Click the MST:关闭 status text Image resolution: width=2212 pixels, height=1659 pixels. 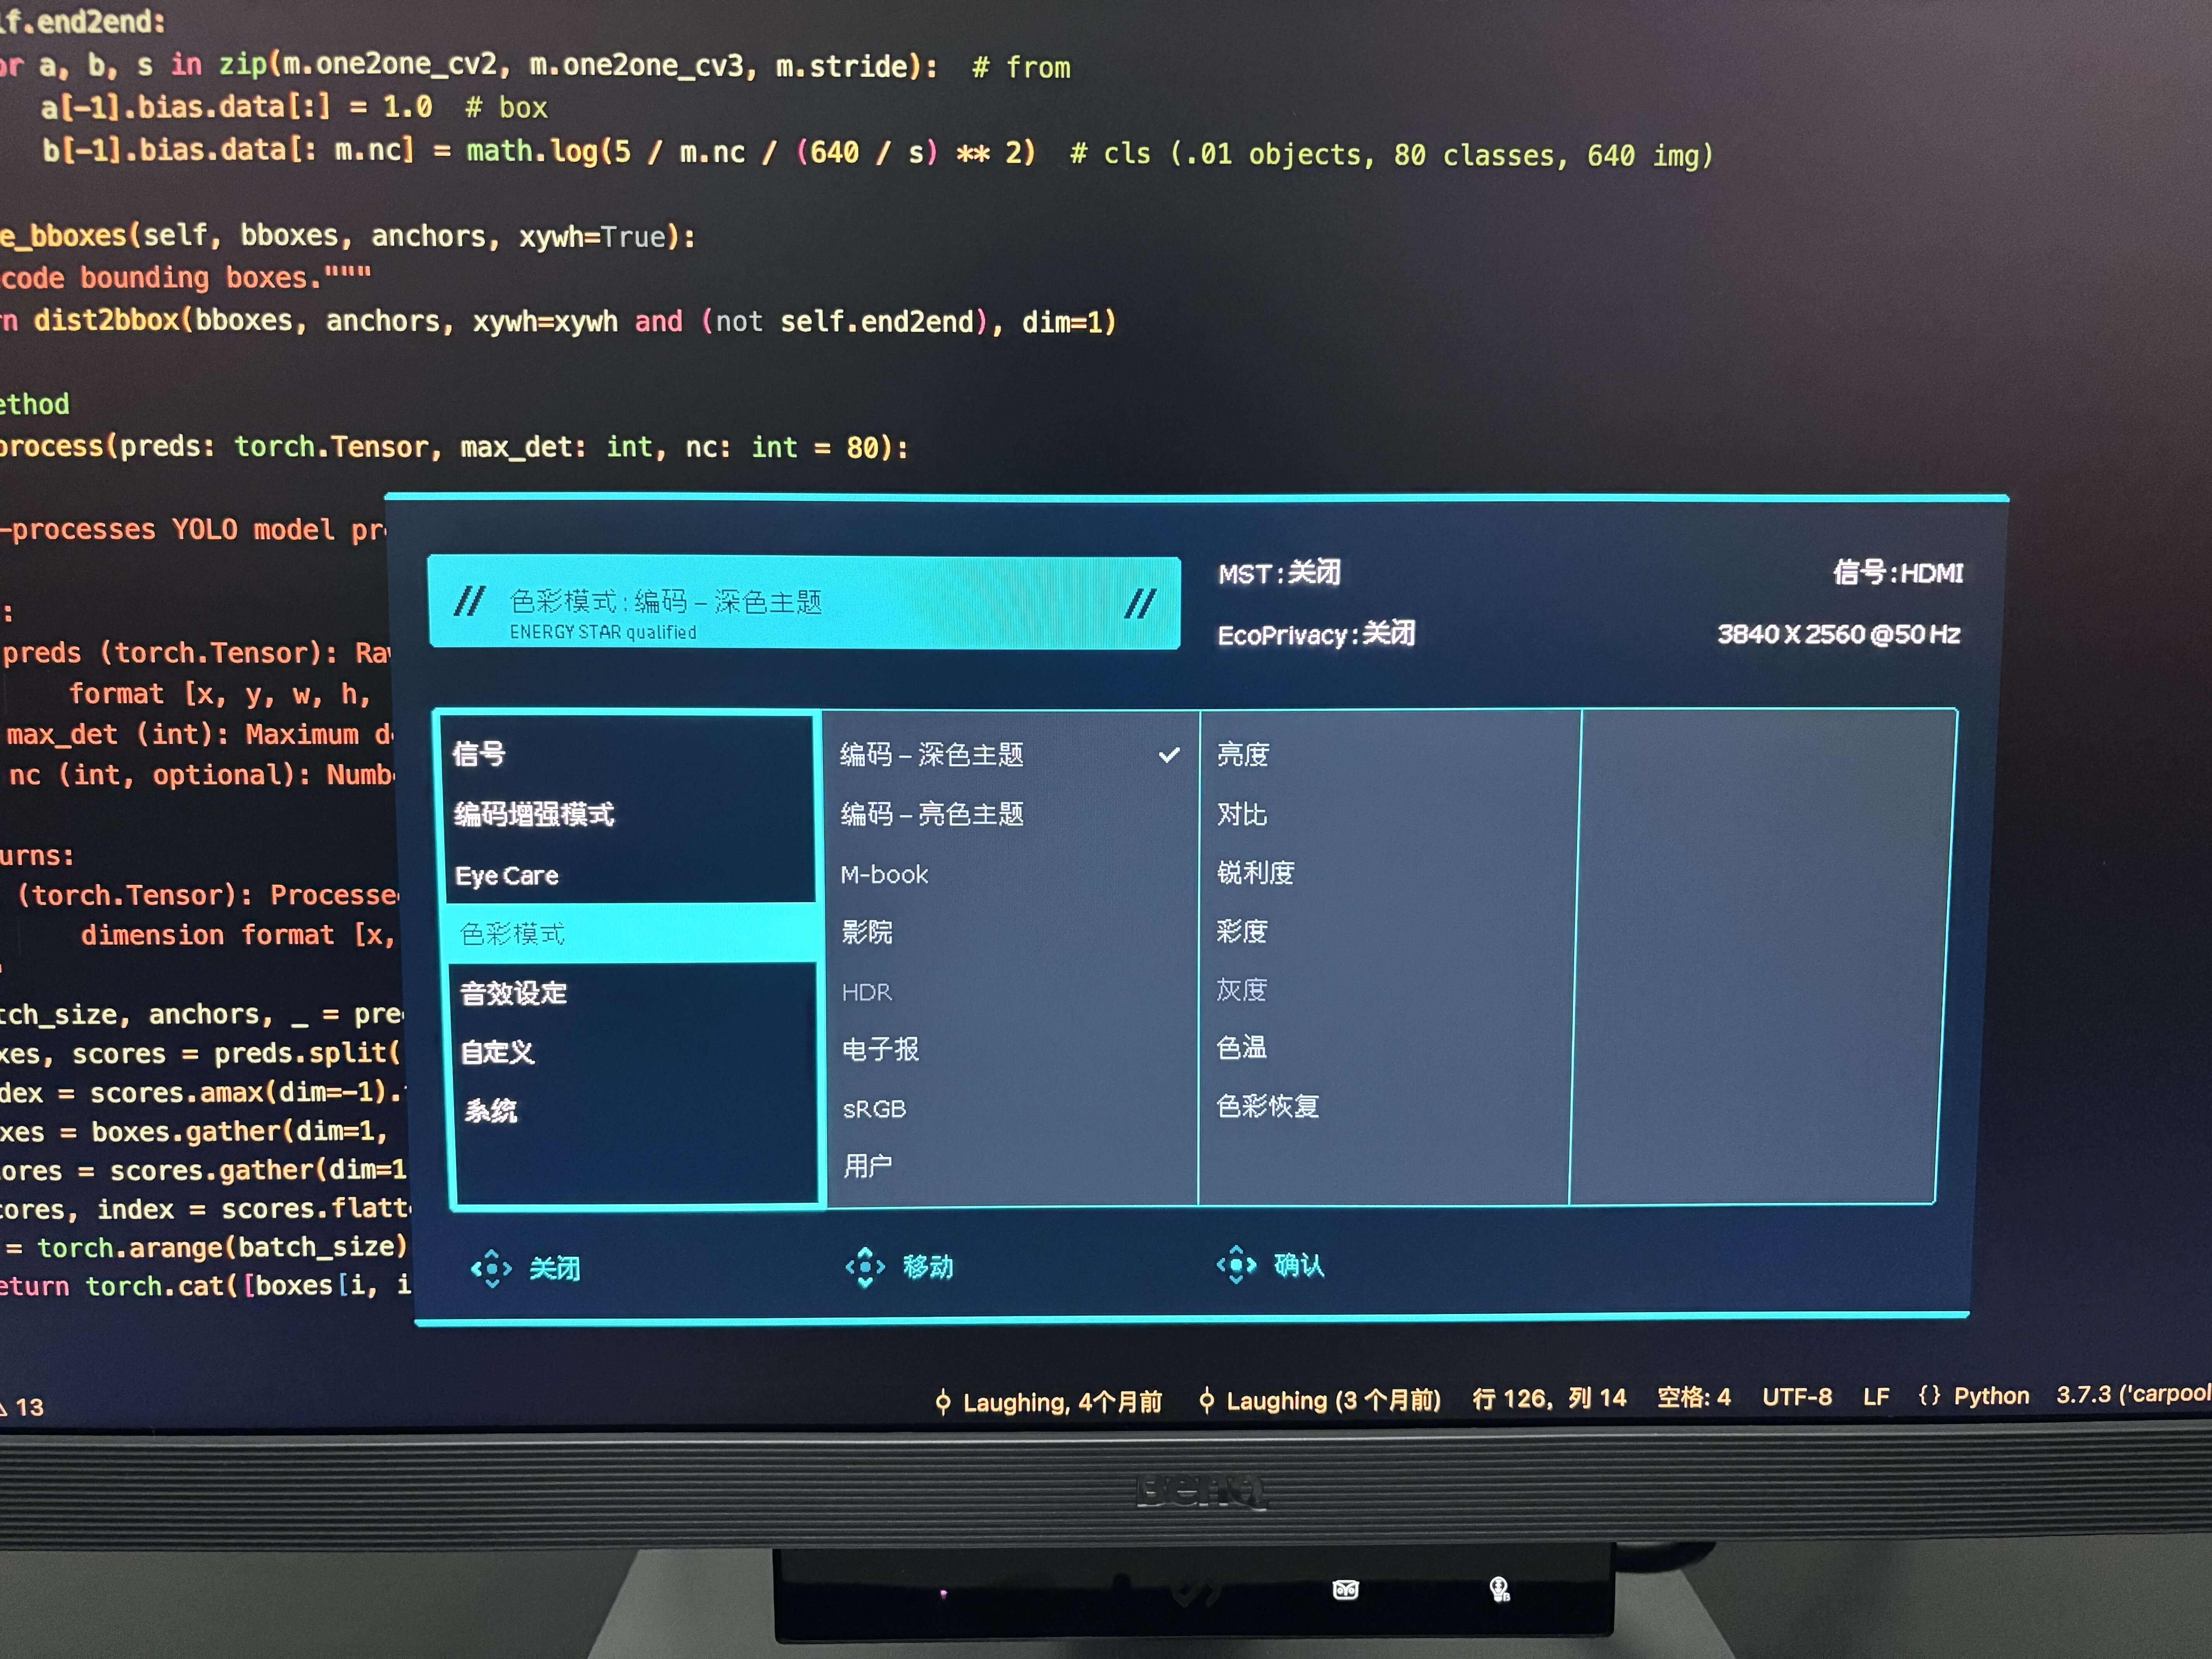click(1279, 573)
